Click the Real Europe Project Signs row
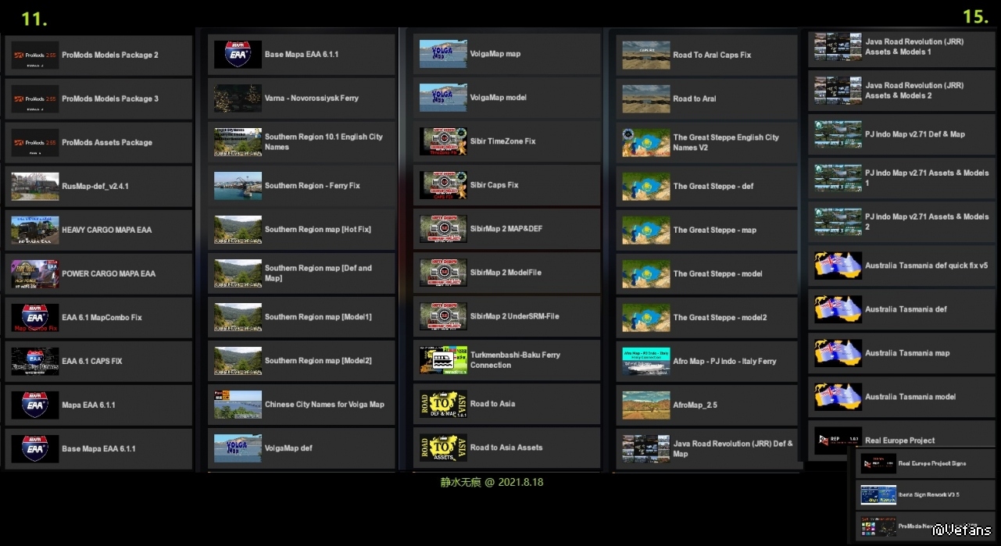This screenshot has height=546, width=1001. pyautogui.click(x=926, y=464)
